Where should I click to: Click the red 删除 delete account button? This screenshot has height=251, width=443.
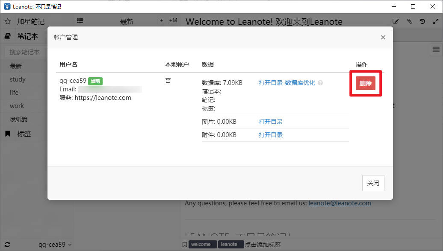click(365, 83)
